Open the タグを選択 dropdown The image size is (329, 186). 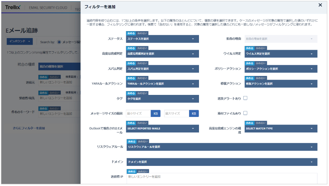point(162,99)
